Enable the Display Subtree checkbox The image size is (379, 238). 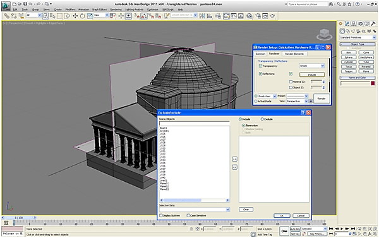click(x=161, y=215)
